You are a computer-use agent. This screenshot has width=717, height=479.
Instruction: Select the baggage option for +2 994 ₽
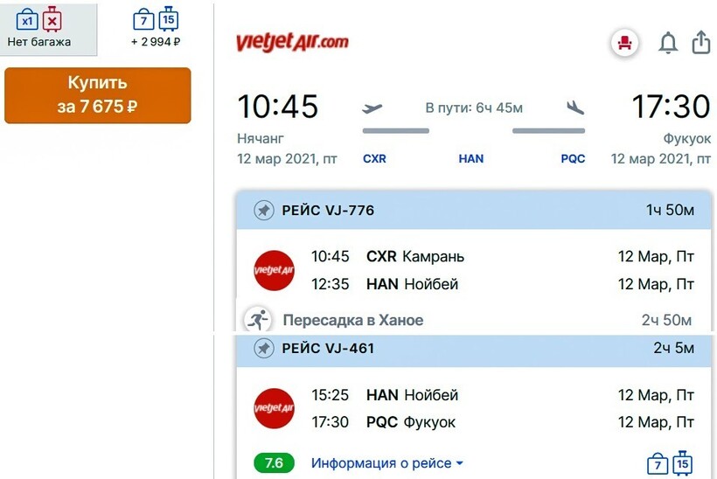[156, 28]
